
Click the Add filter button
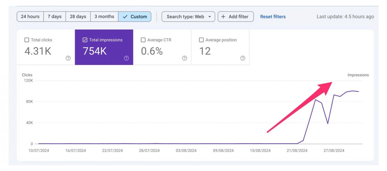pyautogui.click(x=235, y=17)
